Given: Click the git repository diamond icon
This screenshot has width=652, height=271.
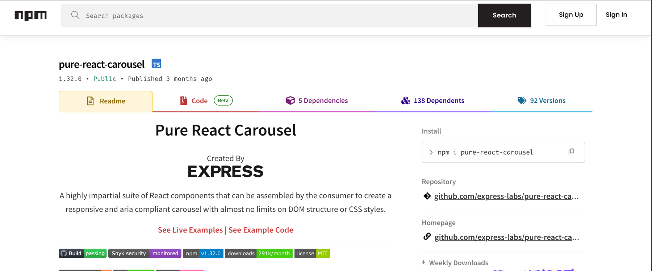Looking at the screenshot, I should (427, 196).
